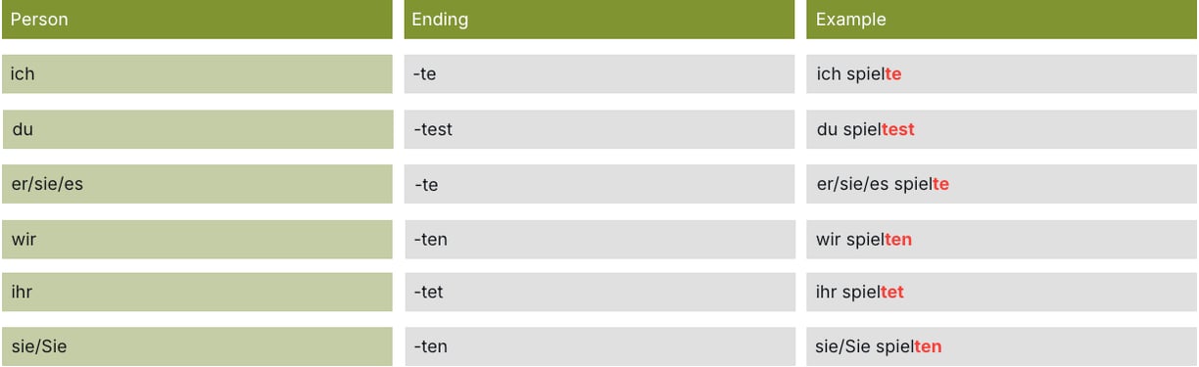This screenshot has height=367, width=1199.
Task: Click the Example column header
Action: (x=1002, y=20)
